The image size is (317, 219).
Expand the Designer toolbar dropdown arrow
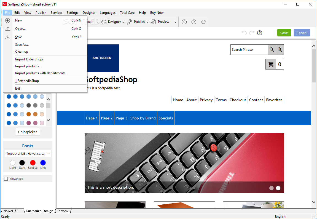(123, 22)
